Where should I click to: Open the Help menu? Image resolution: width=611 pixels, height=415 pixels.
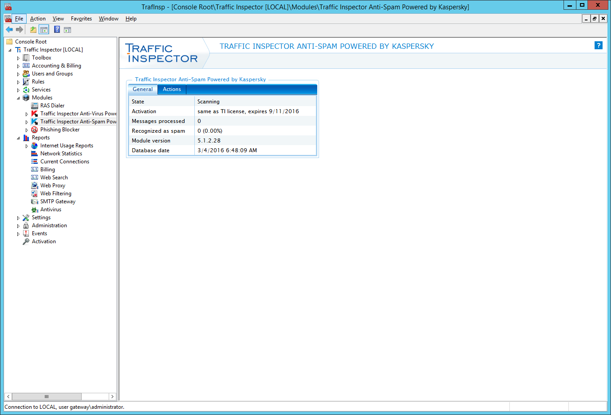click(131, 19)
